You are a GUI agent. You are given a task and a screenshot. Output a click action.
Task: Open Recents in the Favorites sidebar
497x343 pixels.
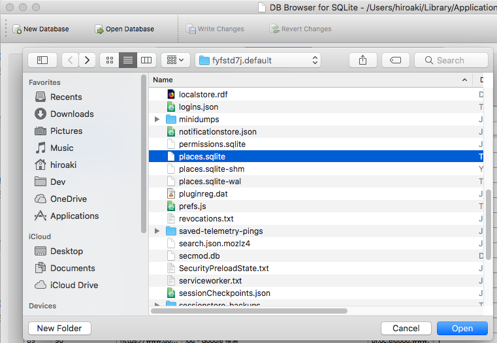click(x=59, y=97)
